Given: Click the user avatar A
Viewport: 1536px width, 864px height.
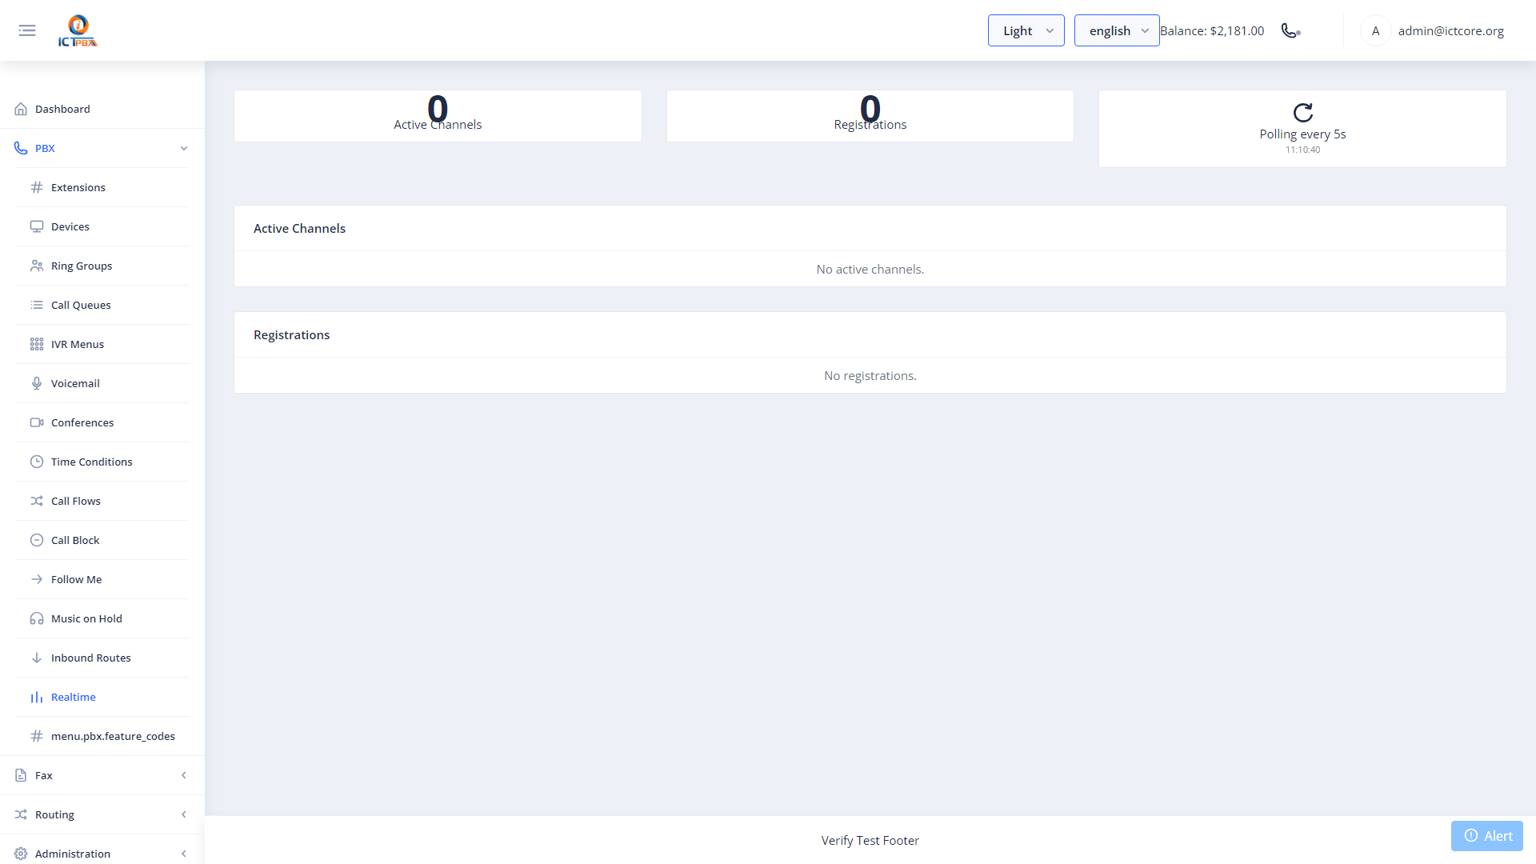Looking at the screenshot, I should point(1375,30).
